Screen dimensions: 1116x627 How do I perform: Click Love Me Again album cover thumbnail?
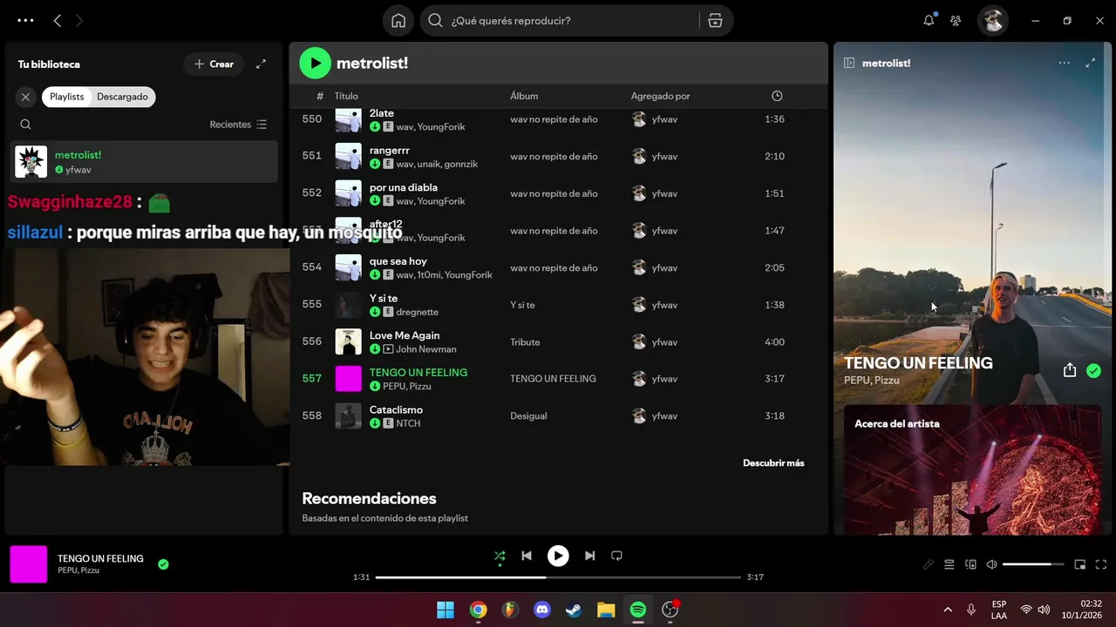coord(349,341)
